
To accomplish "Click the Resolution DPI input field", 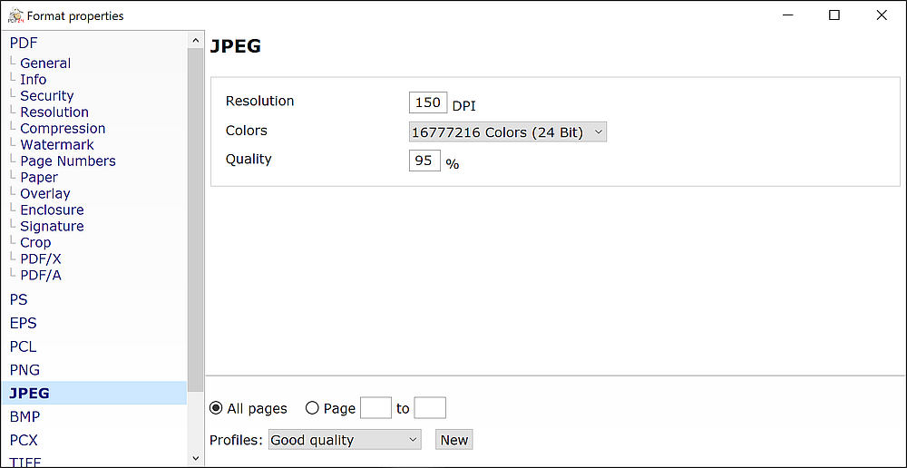I will coord(428,103).
